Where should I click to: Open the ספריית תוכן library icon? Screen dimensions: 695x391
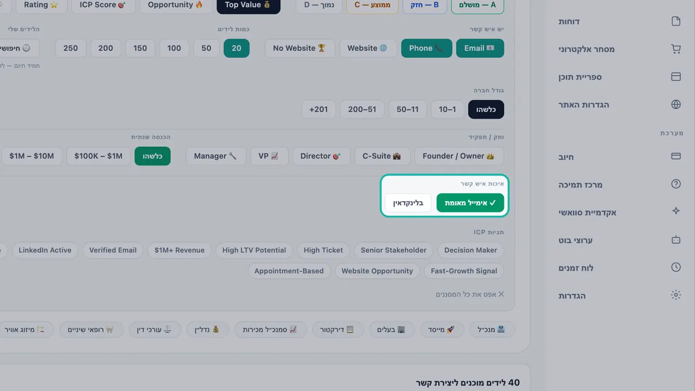[x=676, y=76]
